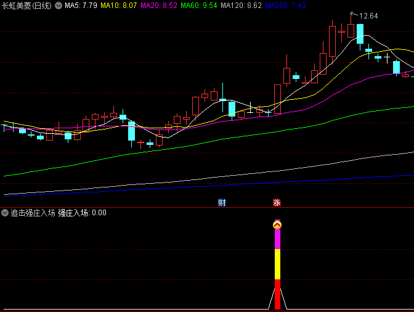This screenshot has height=312, width=414.
Task: Click the yellow segment of signal bar
Action: 277,264
